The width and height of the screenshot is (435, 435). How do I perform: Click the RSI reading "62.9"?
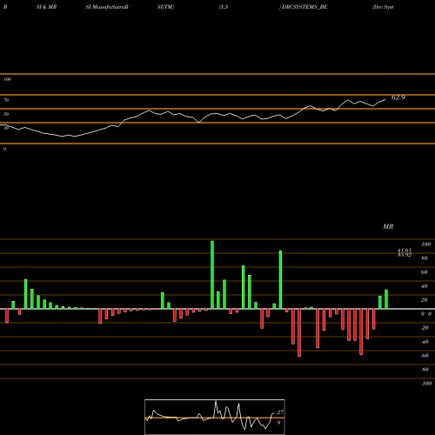pos(398,97)
